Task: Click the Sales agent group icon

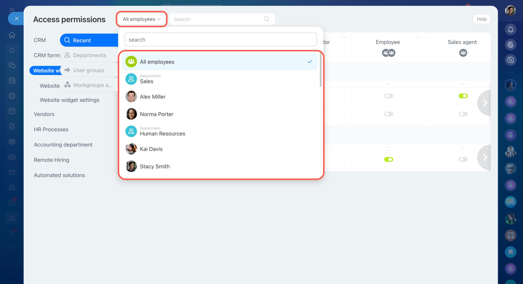Action: tap(463, 53)
